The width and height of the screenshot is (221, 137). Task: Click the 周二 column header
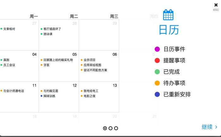(x=74, y=16)
